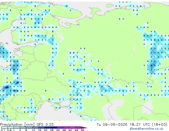169x131 pixels.
Task: Click the legend label "50"
Action: point(82,130)
